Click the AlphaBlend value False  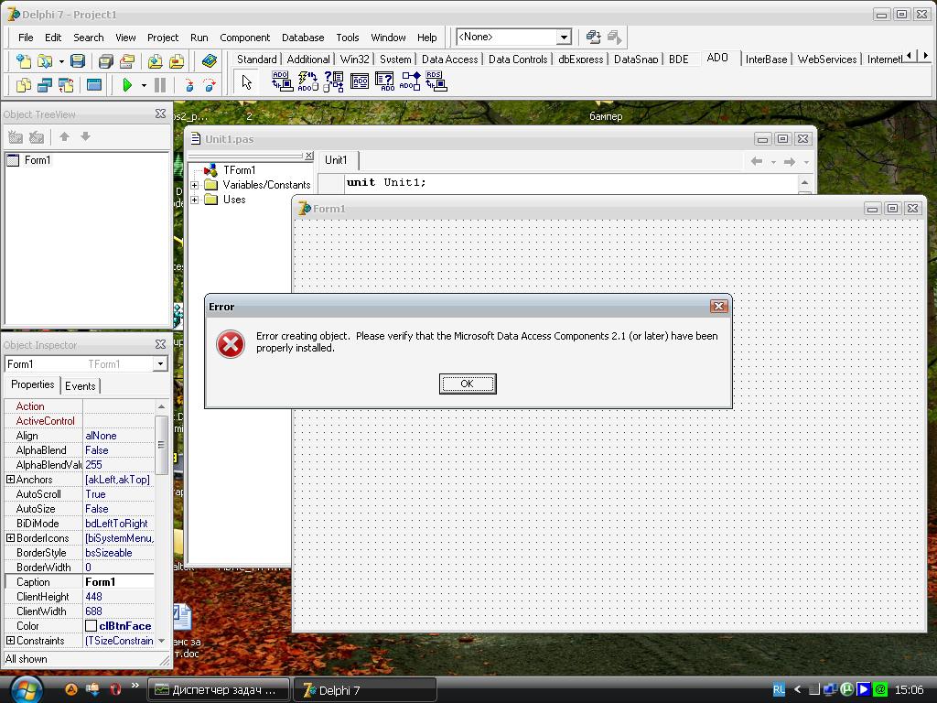tap(118, 450)
